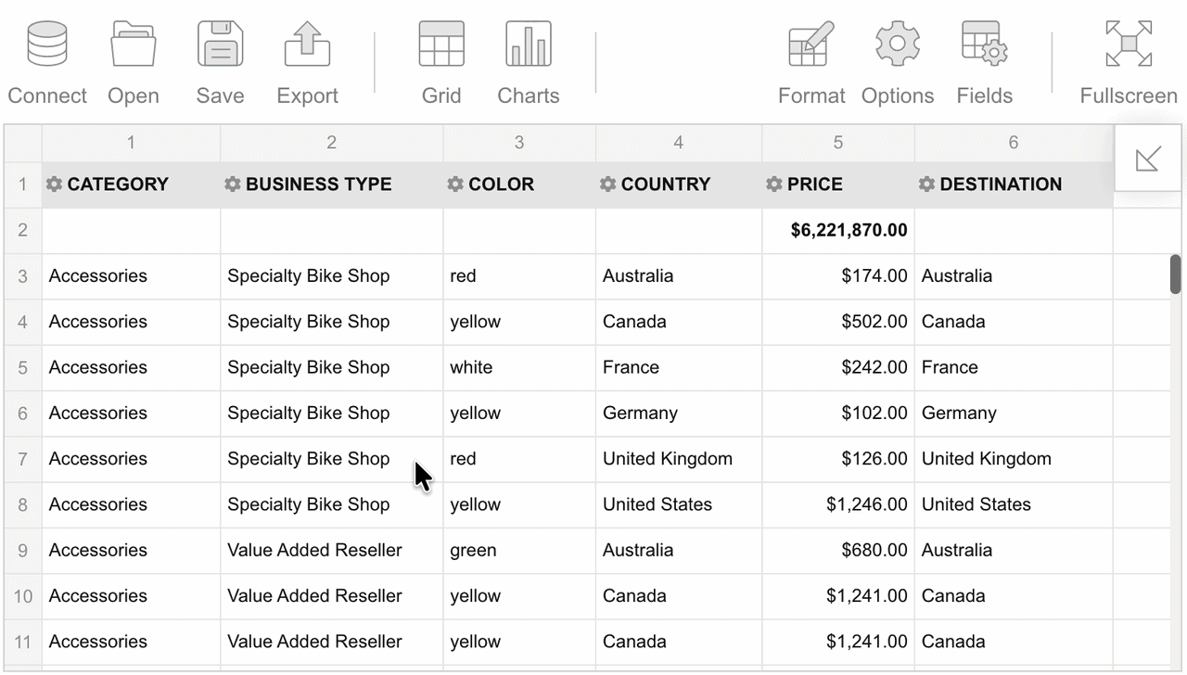
Task: Click the CATEGORY column header
Action: [131, 185]
